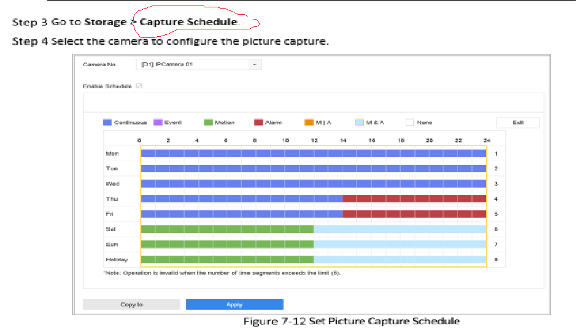The height and width of the screenshot is (331, 588).
Task: Select the Continuous blue color swatch
Action: coord(107,123)
